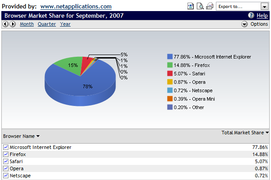This screenshot has width=271, height=180.
Task: Click legend text 0.72% - Netscape
Action: 193,90
